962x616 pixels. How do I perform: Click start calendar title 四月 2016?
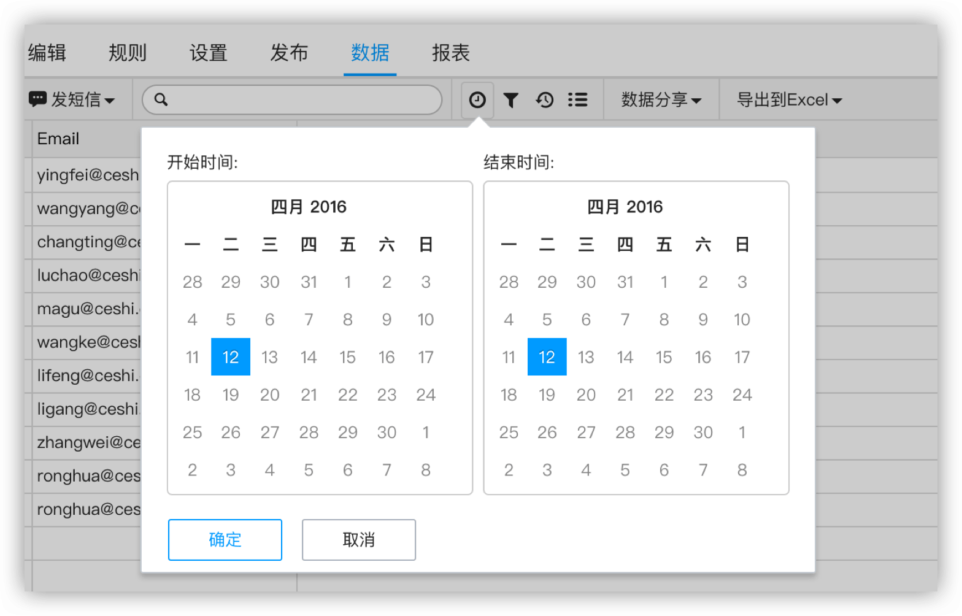pyautogui.click(x=309, y=207)
